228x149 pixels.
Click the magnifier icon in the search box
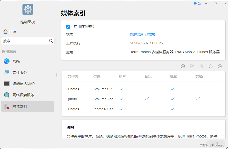coord(51,41)
